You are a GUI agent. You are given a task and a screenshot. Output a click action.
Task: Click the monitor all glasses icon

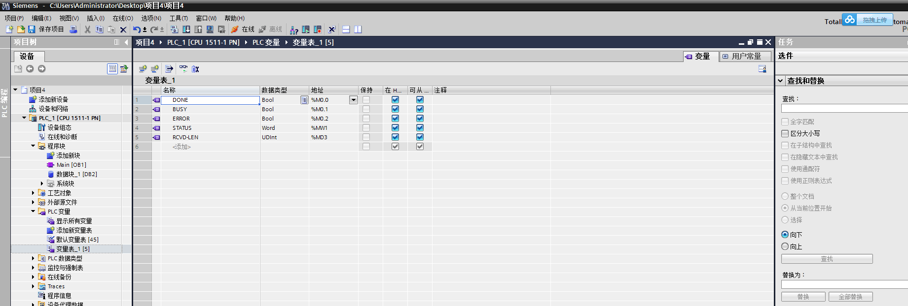(x=183, y=69)
